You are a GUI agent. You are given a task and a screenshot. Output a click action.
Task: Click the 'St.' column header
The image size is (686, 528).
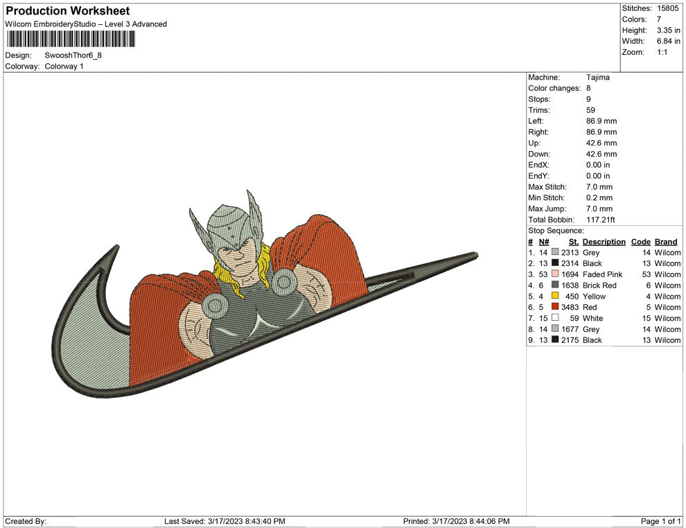pyautogui.click(x=574, y=242)
